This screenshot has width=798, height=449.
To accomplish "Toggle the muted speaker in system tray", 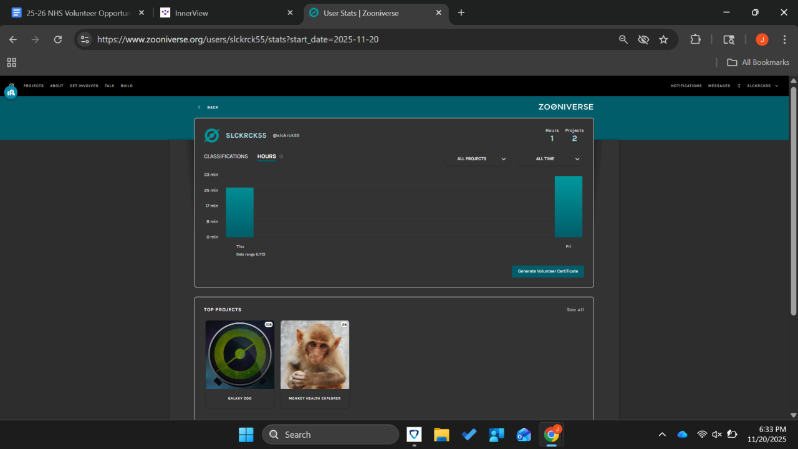I will pyautogui.click(x=717, y=435).
